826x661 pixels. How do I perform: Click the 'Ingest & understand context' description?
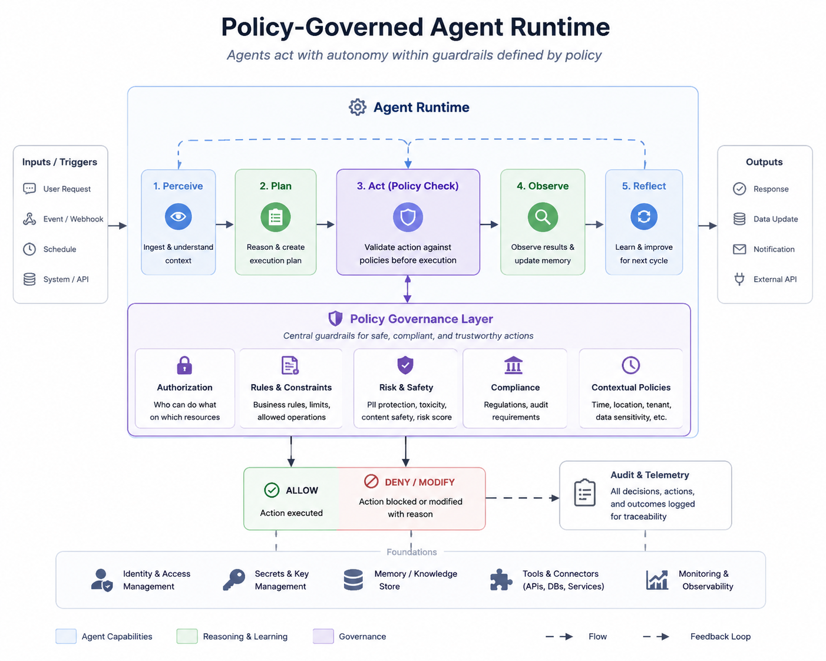coord(178,254)
